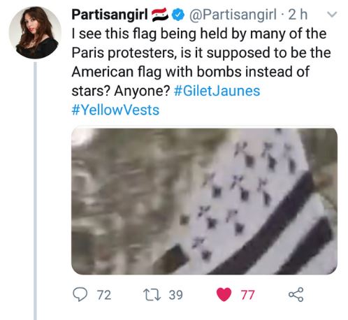The height and width of the screenshot is (320, 348).
Task: Click the thread connector line
Action: (35, 191)
